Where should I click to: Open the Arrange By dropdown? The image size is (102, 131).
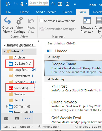pos(98,25)
